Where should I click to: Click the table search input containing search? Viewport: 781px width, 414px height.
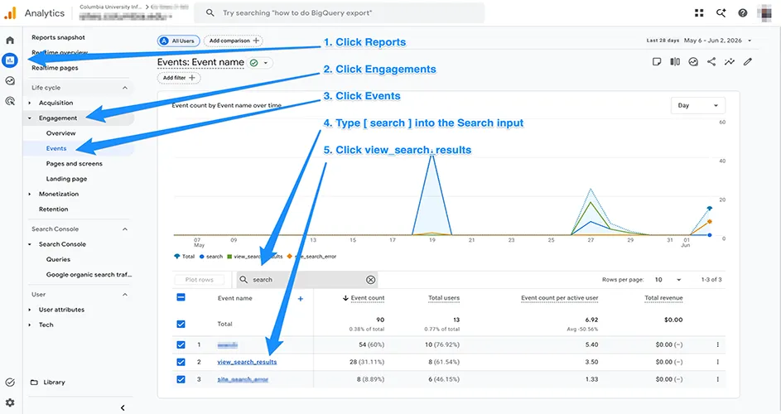pos(306,280)
